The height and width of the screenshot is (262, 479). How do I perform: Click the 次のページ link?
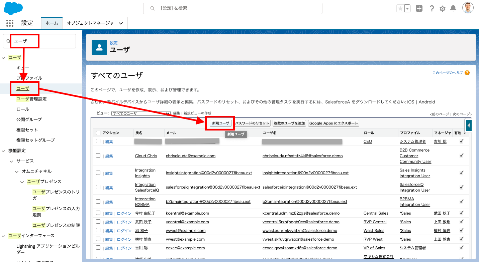(x=462, y=114)
